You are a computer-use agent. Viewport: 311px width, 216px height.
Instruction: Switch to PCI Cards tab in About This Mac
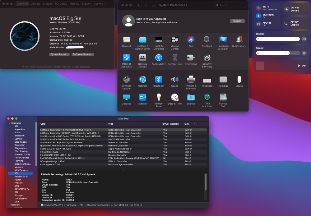61,3
